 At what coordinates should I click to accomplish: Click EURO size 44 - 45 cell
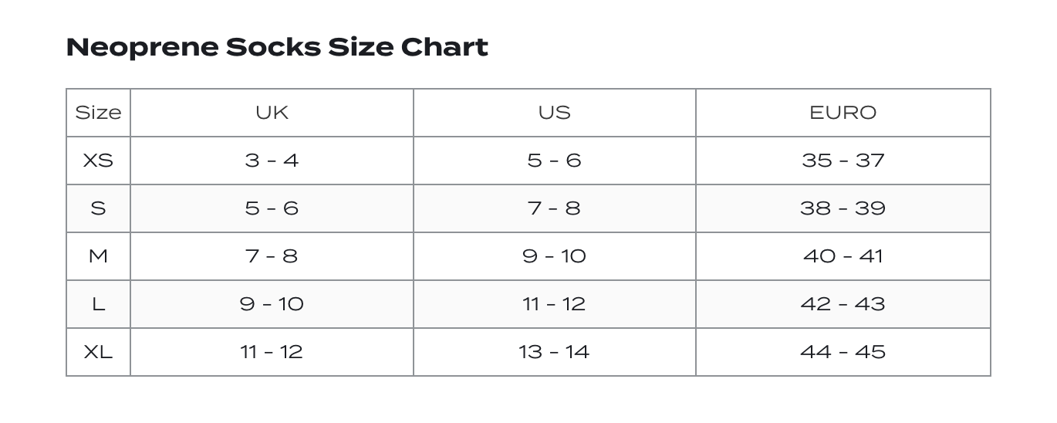[843, 352]
